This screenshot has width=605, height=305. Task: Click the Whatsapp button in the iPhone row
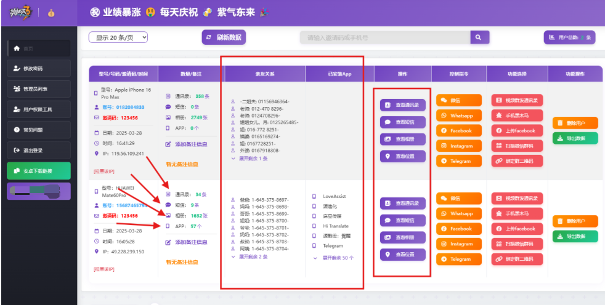tap(459, 116)
